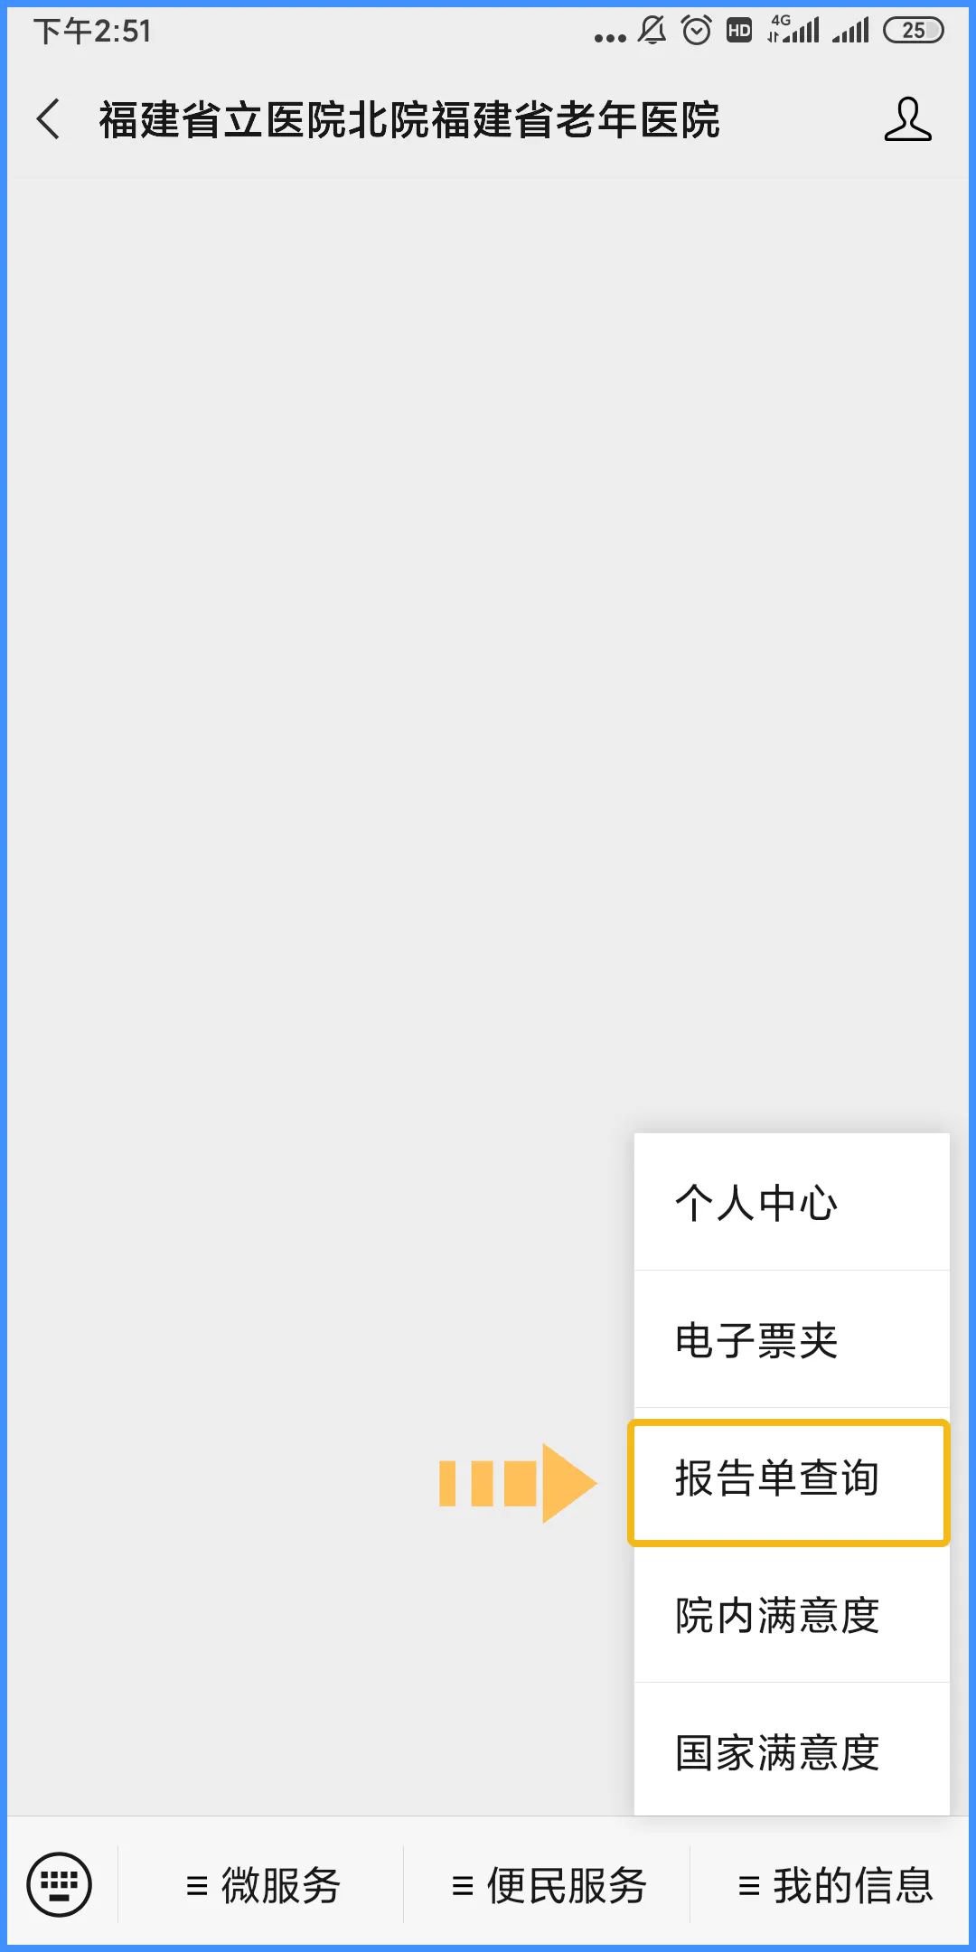Choose 院内满意度 from popup menu
Image resolution: width=976 pixels, height=1952 pixels.
click(x=792, y=1615)
